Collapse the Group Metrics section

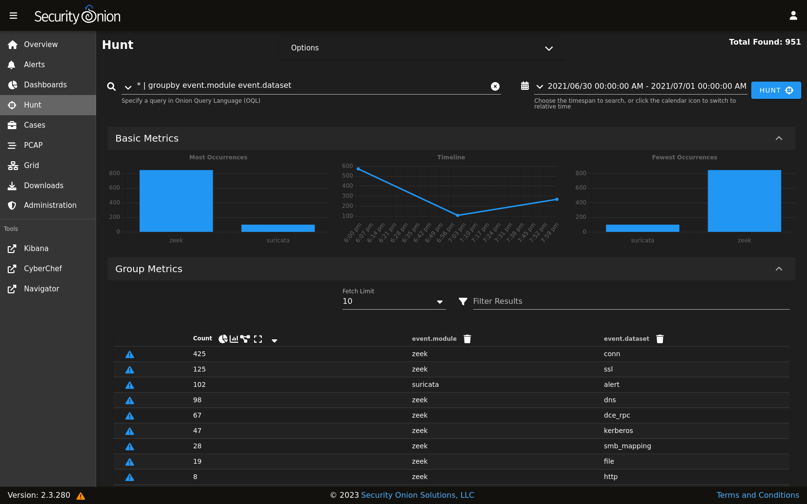(x=779, y=269)
